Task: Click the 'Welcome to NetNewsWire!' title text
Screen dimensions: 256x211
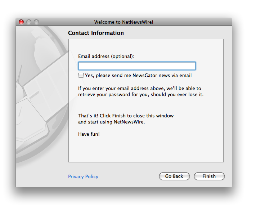Action: click(123, 22)
